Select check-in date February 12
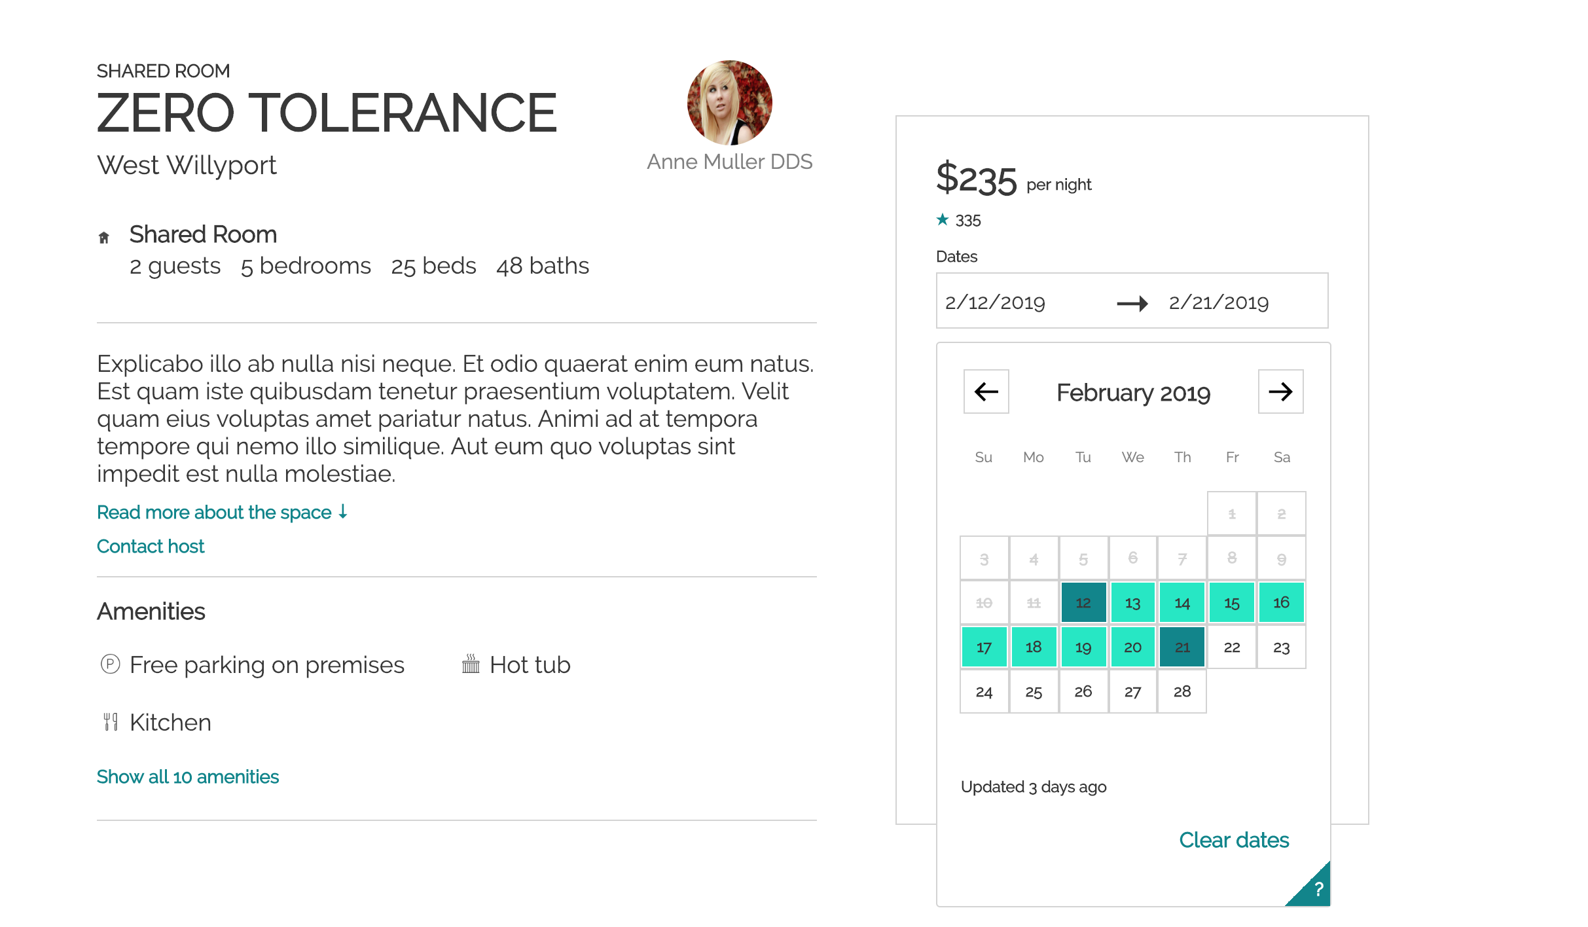The image size is (1588, 927). pos(1083,602)
